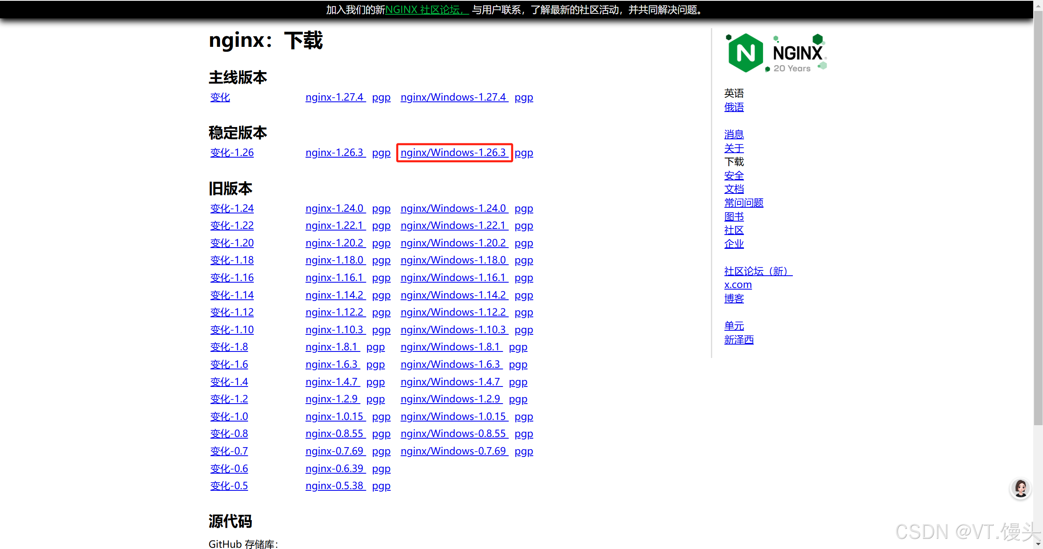Open the 变化-1.2 changelog
The height and width of the screenshot is (549, 1043).
click(x=229, y=399)
